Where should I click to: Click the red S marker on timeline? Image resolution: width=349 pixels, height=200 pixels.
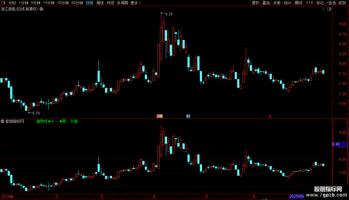[x=270, y=117]
